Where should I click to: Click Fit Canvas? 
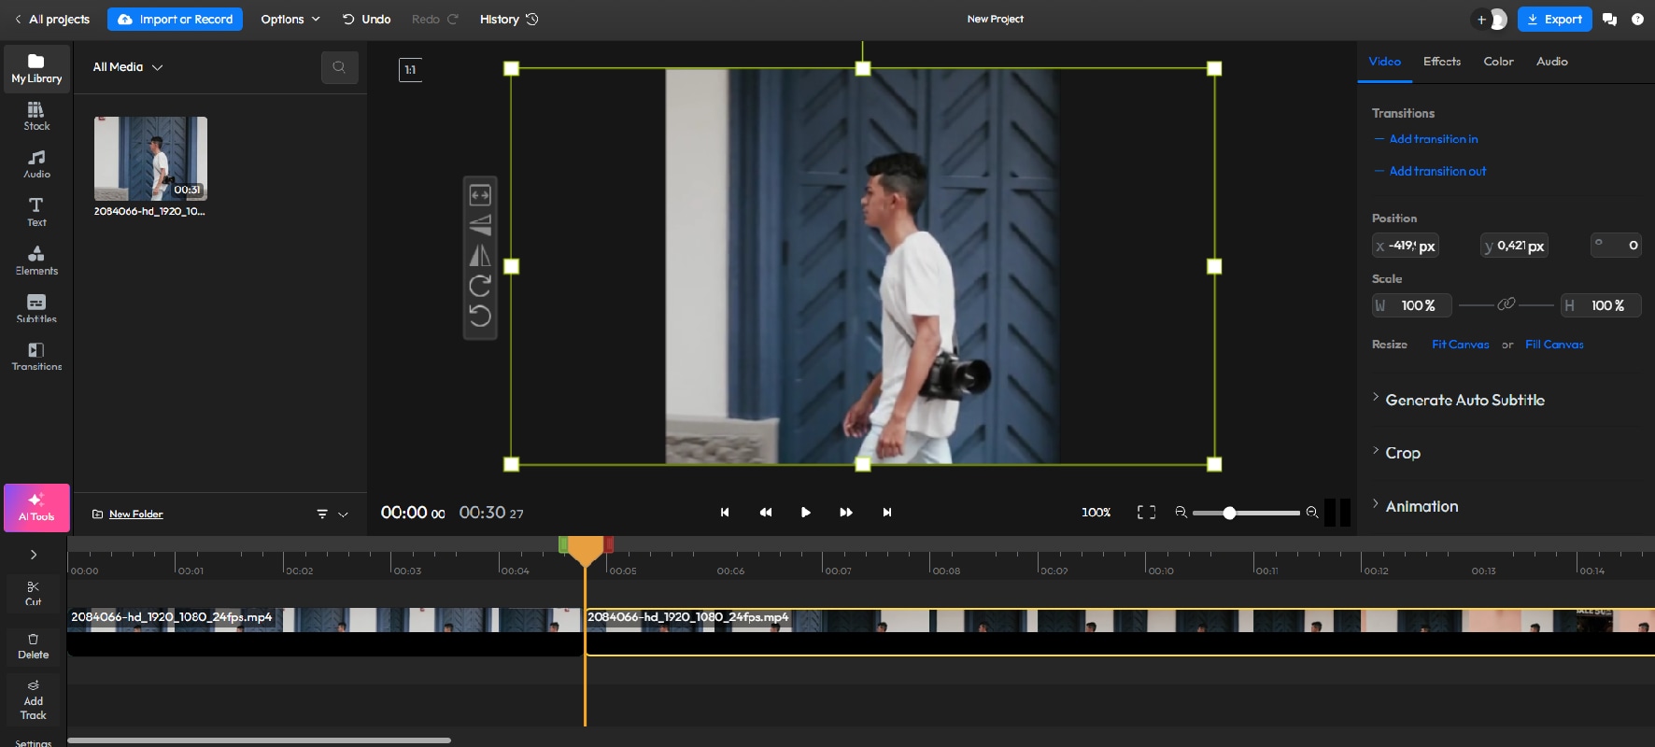(1461, 345)
